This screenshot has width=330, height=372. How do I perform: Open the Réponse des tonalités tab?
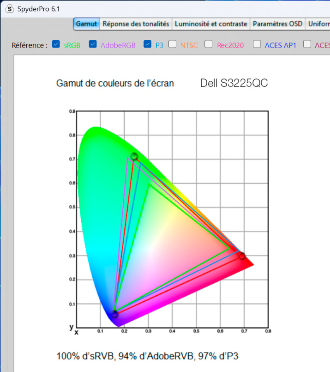click(136, 24)
